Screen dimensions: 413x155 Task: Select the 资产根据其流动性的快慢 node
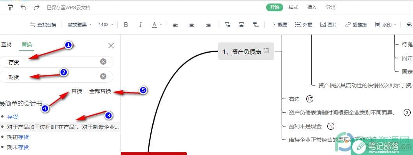coord(365,85)
